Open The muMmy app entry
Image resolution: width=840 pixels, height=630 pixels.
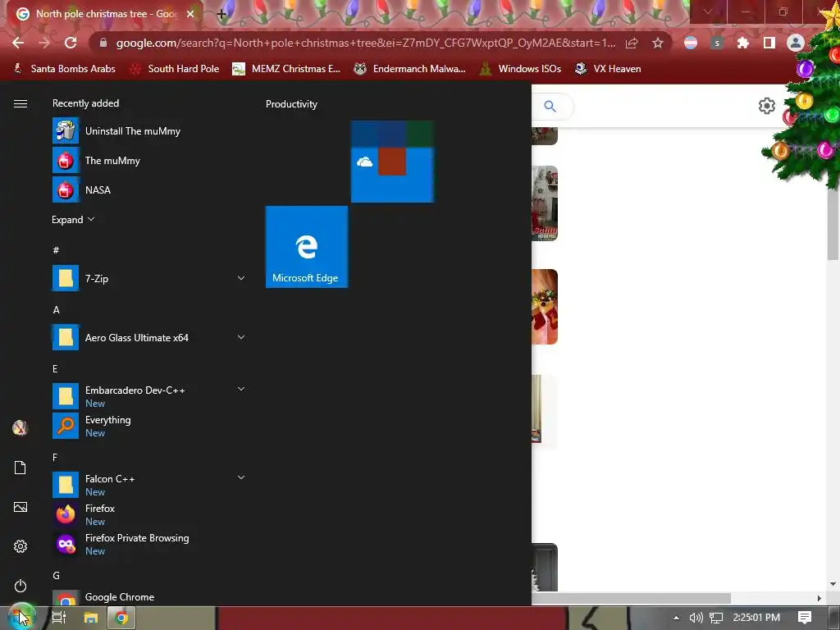(x=149, y=161)
